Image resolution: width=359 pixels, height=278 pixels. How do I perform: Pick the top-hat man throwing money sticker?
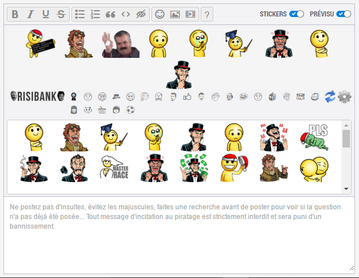(x=194, y=168)
